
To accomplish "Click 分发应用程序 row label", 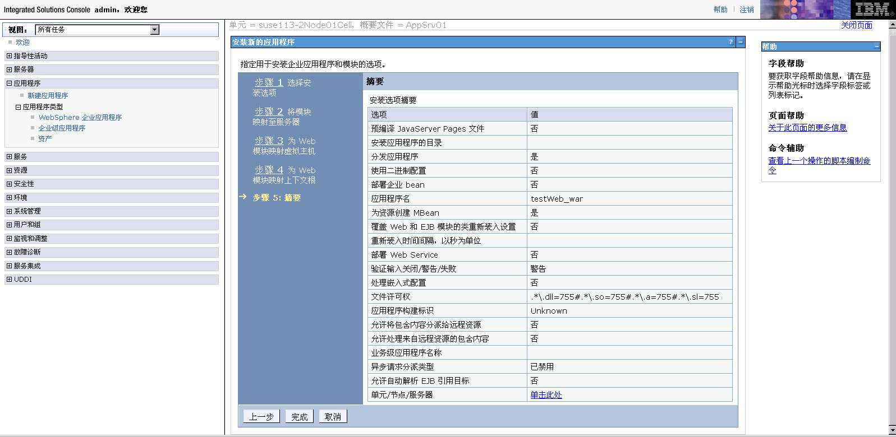I will (x=394, y=157).
